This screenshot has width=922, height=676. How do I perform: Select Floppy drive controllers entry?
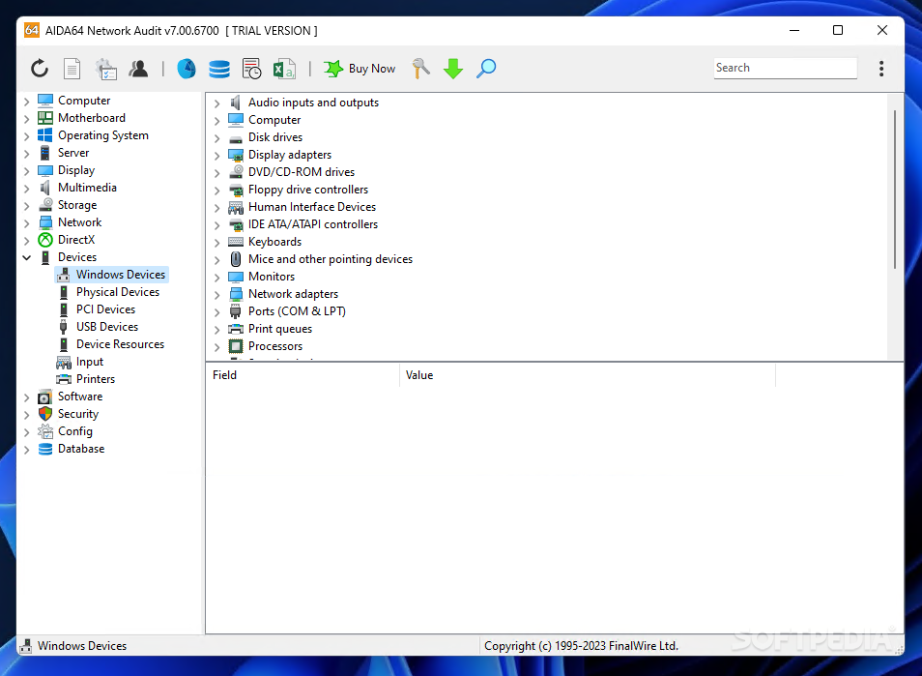tap(308, 190)
